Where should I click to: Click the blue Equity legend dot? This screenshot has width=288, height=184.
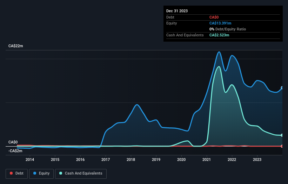pyautogui.click(x=35, y=173)
